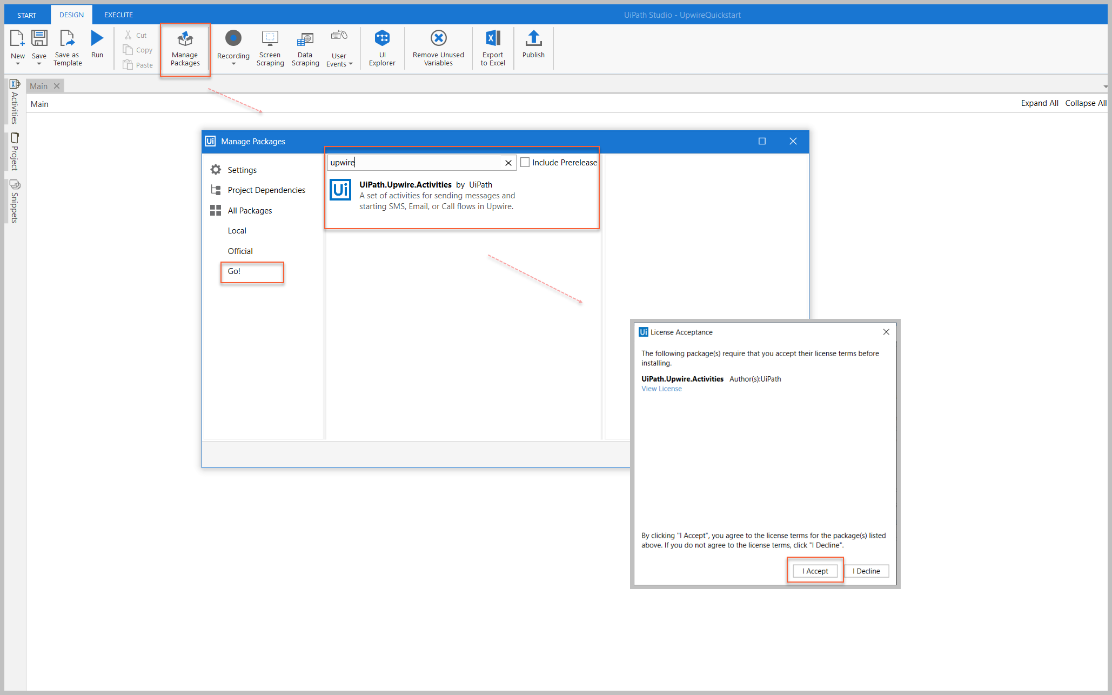Select the Local package feed

click(237, 231)
